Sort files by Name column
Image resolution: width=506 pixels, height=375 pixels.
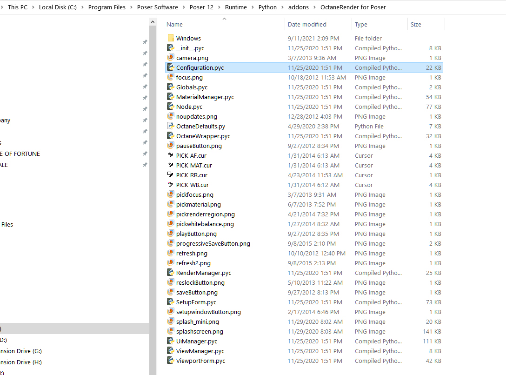[x=174, y=25]
